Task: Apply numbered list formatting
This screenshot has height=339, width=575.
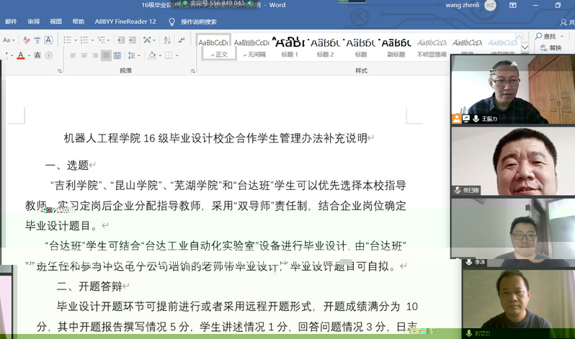Action: point(84,40)
